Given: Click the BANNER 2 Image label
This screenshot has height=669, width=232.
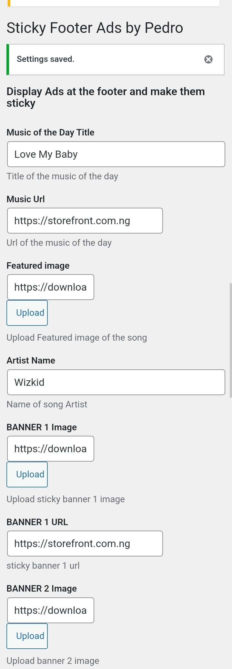Looking at the screenshot, I should 42,588.
